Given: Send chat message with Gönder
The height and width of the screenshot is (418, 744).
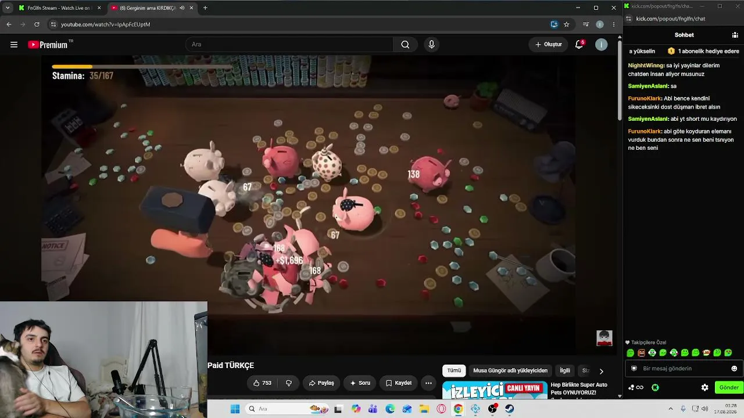Looking at the screenshot, I should [x=729, y=388].
